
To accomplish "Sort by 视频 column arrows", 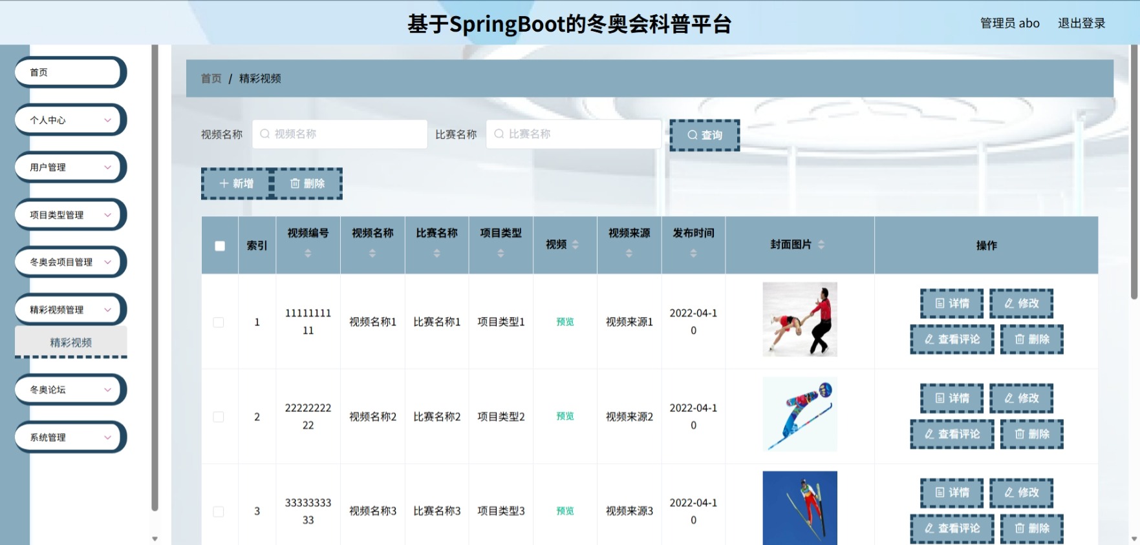I will [x=575, y=245].
